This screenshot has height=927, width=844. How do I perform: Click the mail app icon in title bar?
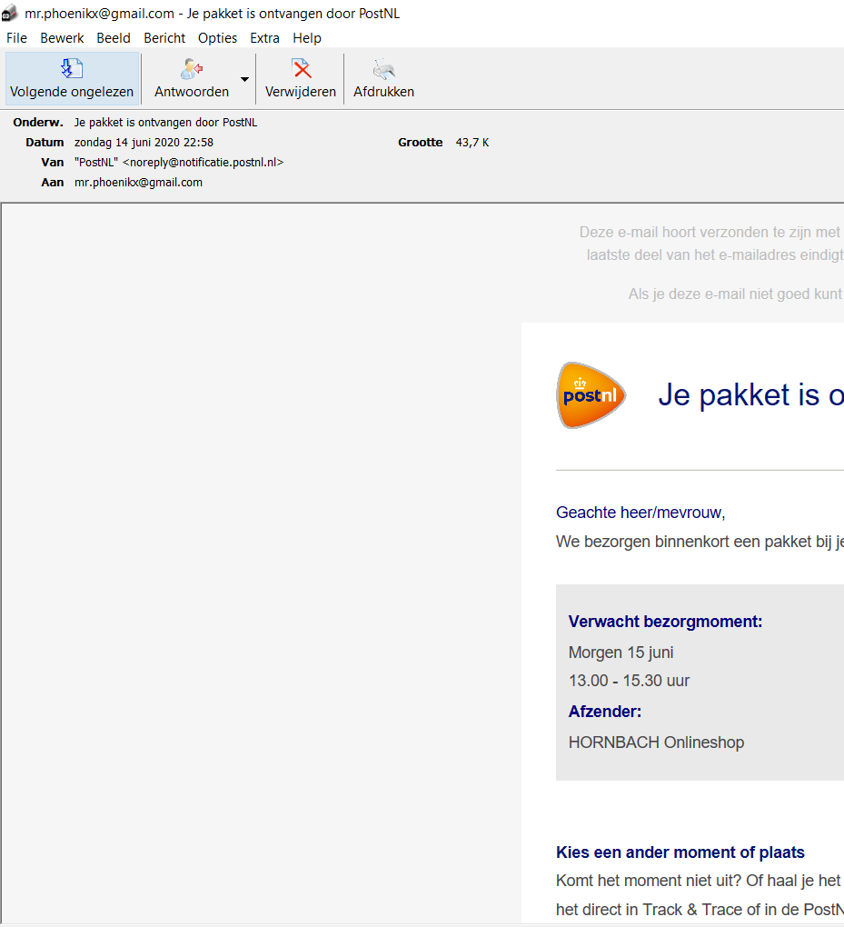click(x=9, y=13)
